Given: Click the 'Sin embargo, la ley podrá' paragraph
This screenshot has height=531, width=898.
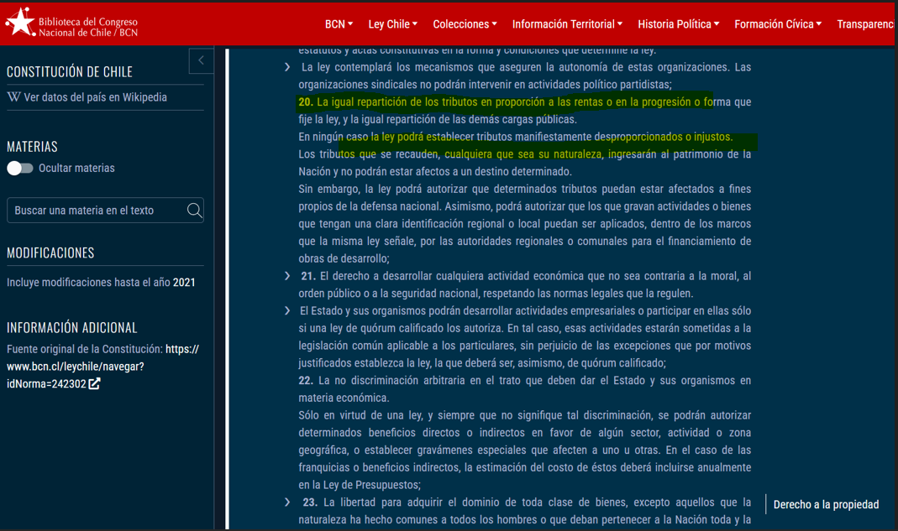Looking at the screenshot, I should [524, 224].
